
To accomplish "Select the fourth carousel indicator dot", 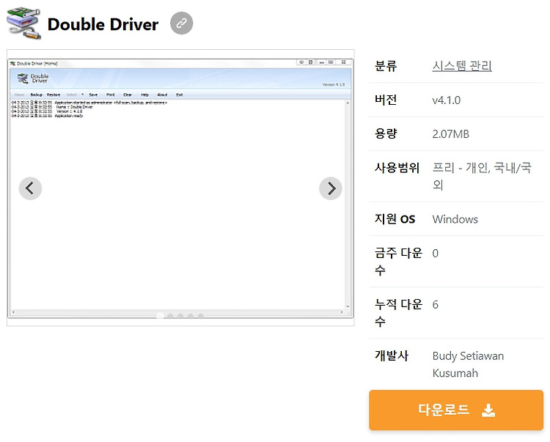I will 191,316.
